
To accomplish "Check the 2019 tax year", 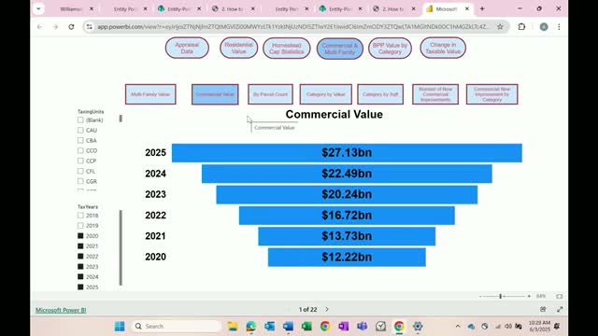I will (80, 226).
